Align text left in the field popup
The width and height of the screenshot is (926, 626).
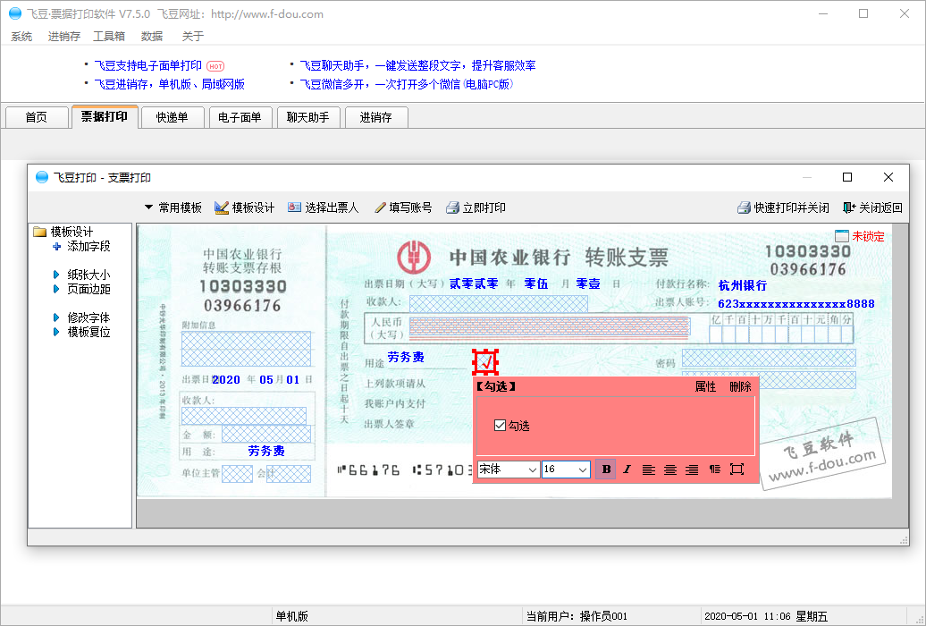648,469
